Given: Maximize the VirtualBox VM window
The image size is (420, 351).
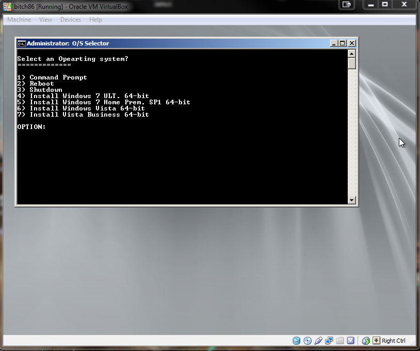Looking at the screenshot, I should click(x=385, y=5).
